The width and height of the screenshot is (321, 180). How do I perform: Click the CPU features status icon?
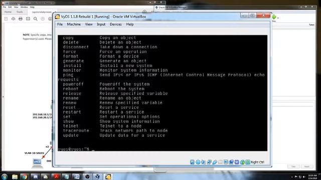[237, 162]
